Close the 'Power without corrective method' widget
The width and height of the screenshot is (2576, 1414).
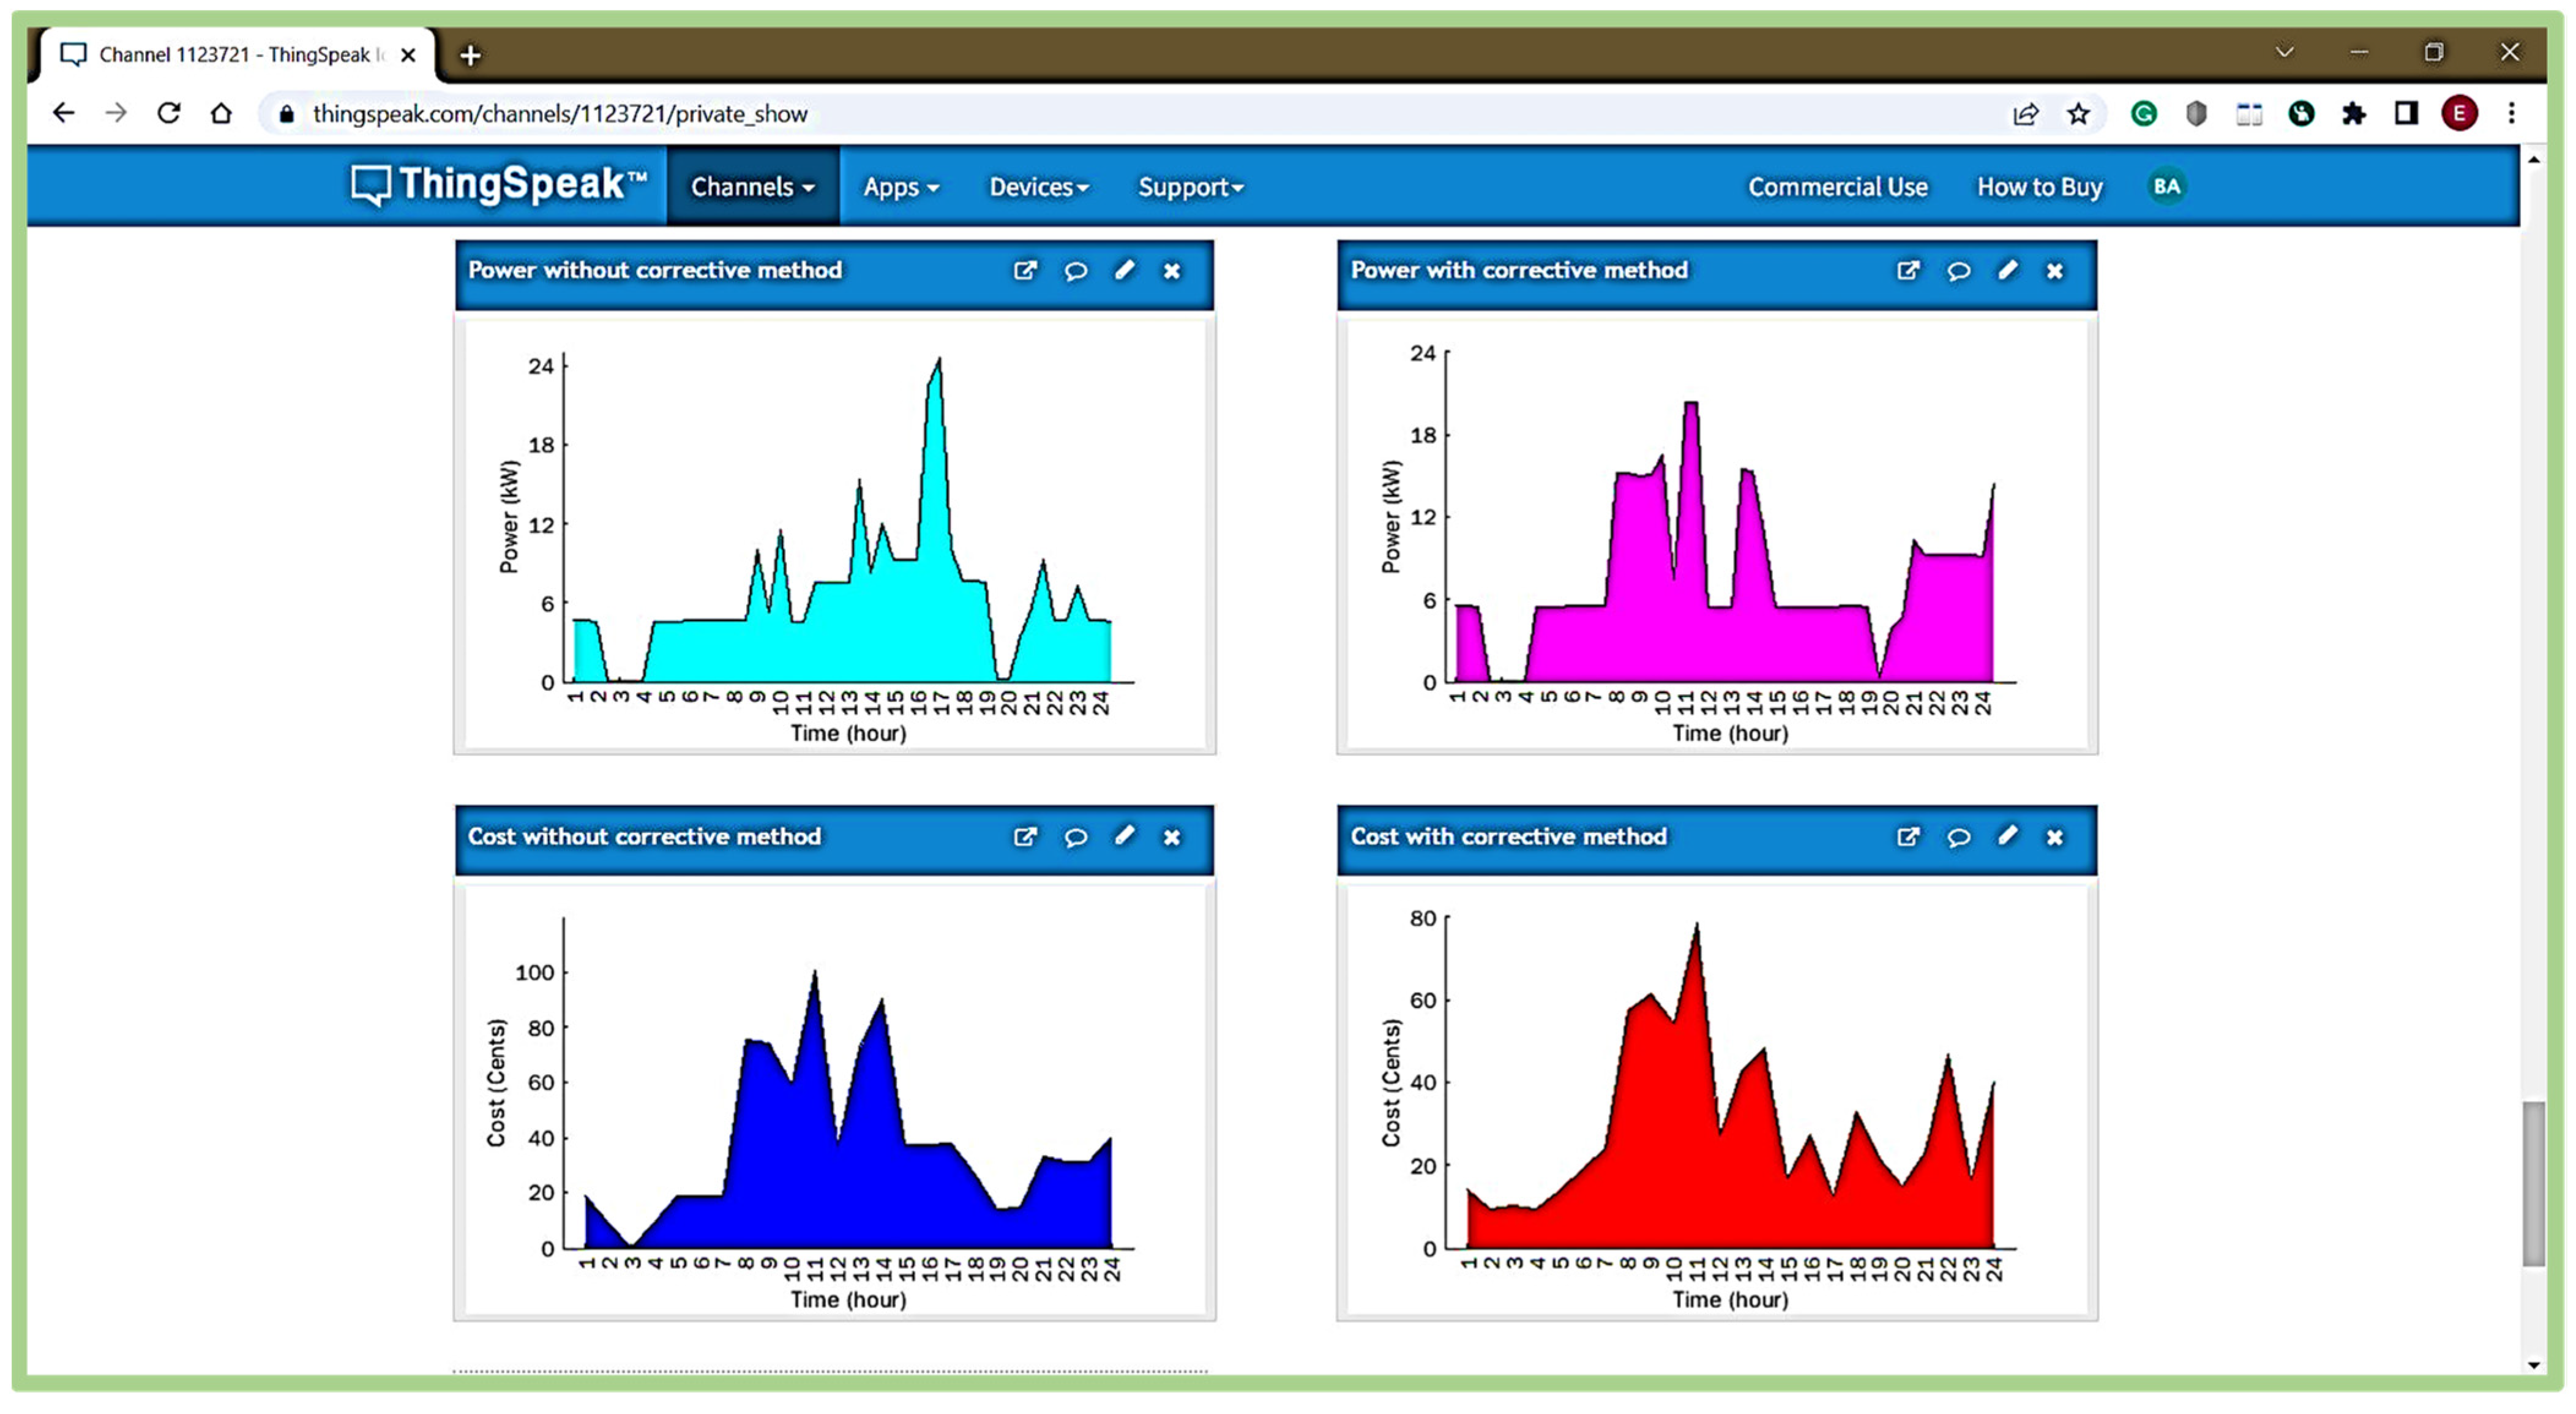[1171, 270]
